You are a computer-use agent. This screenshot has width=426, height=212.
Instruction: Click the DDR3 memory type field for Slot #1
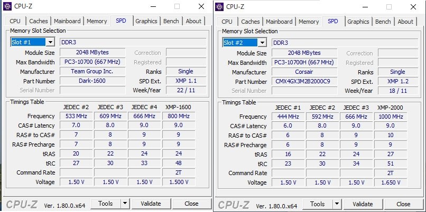point(133,42)
